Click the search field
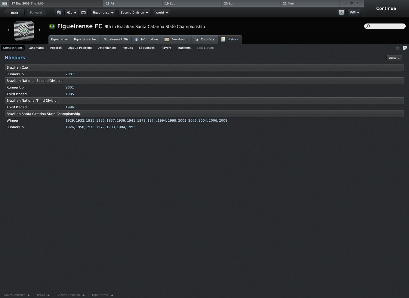This screenshot has width=409, height=298. pyautogui.click(x=385, y=26)
